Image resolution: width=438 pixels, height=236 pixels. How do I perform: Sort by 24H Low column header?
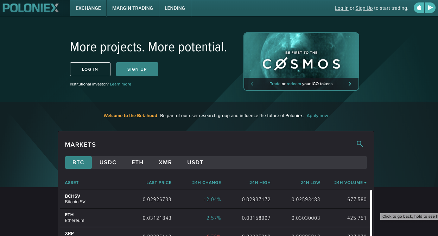(310, 183)
